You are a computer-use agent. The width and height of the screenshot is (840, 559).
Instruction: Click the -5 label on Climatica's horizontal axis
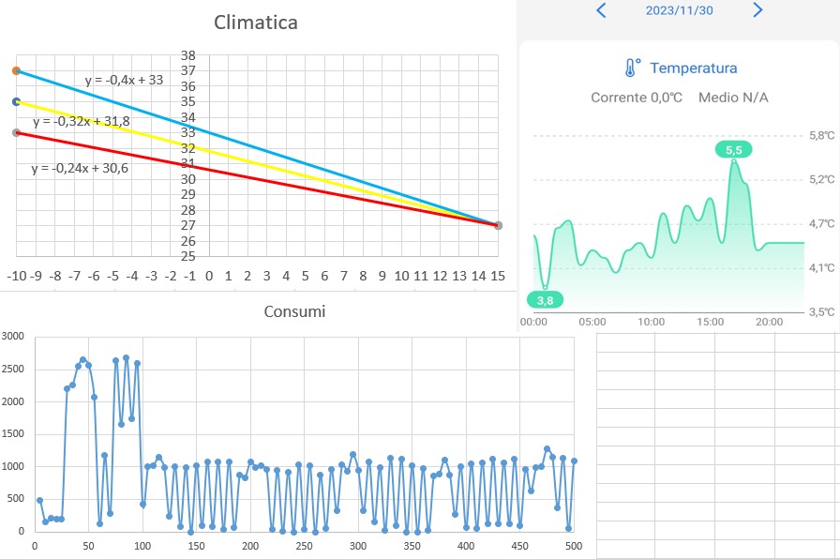(112, 276)
